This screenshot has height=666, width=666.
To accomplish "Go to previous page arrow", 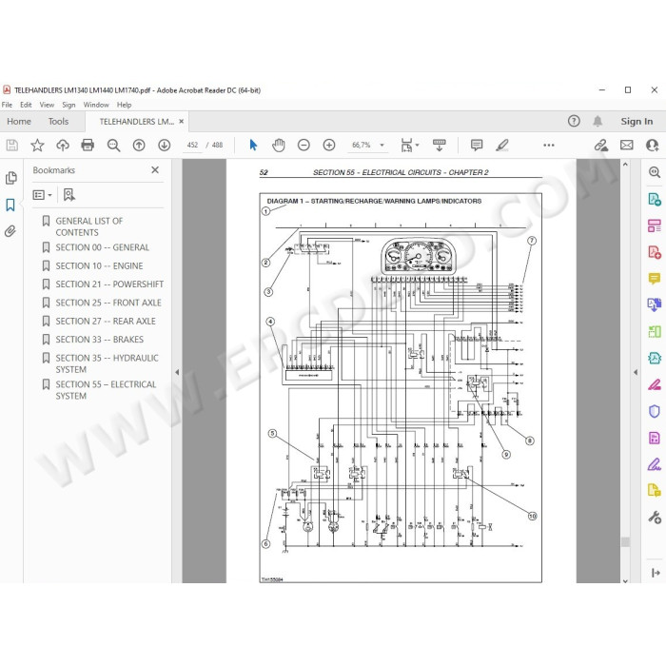I will 139,146.
